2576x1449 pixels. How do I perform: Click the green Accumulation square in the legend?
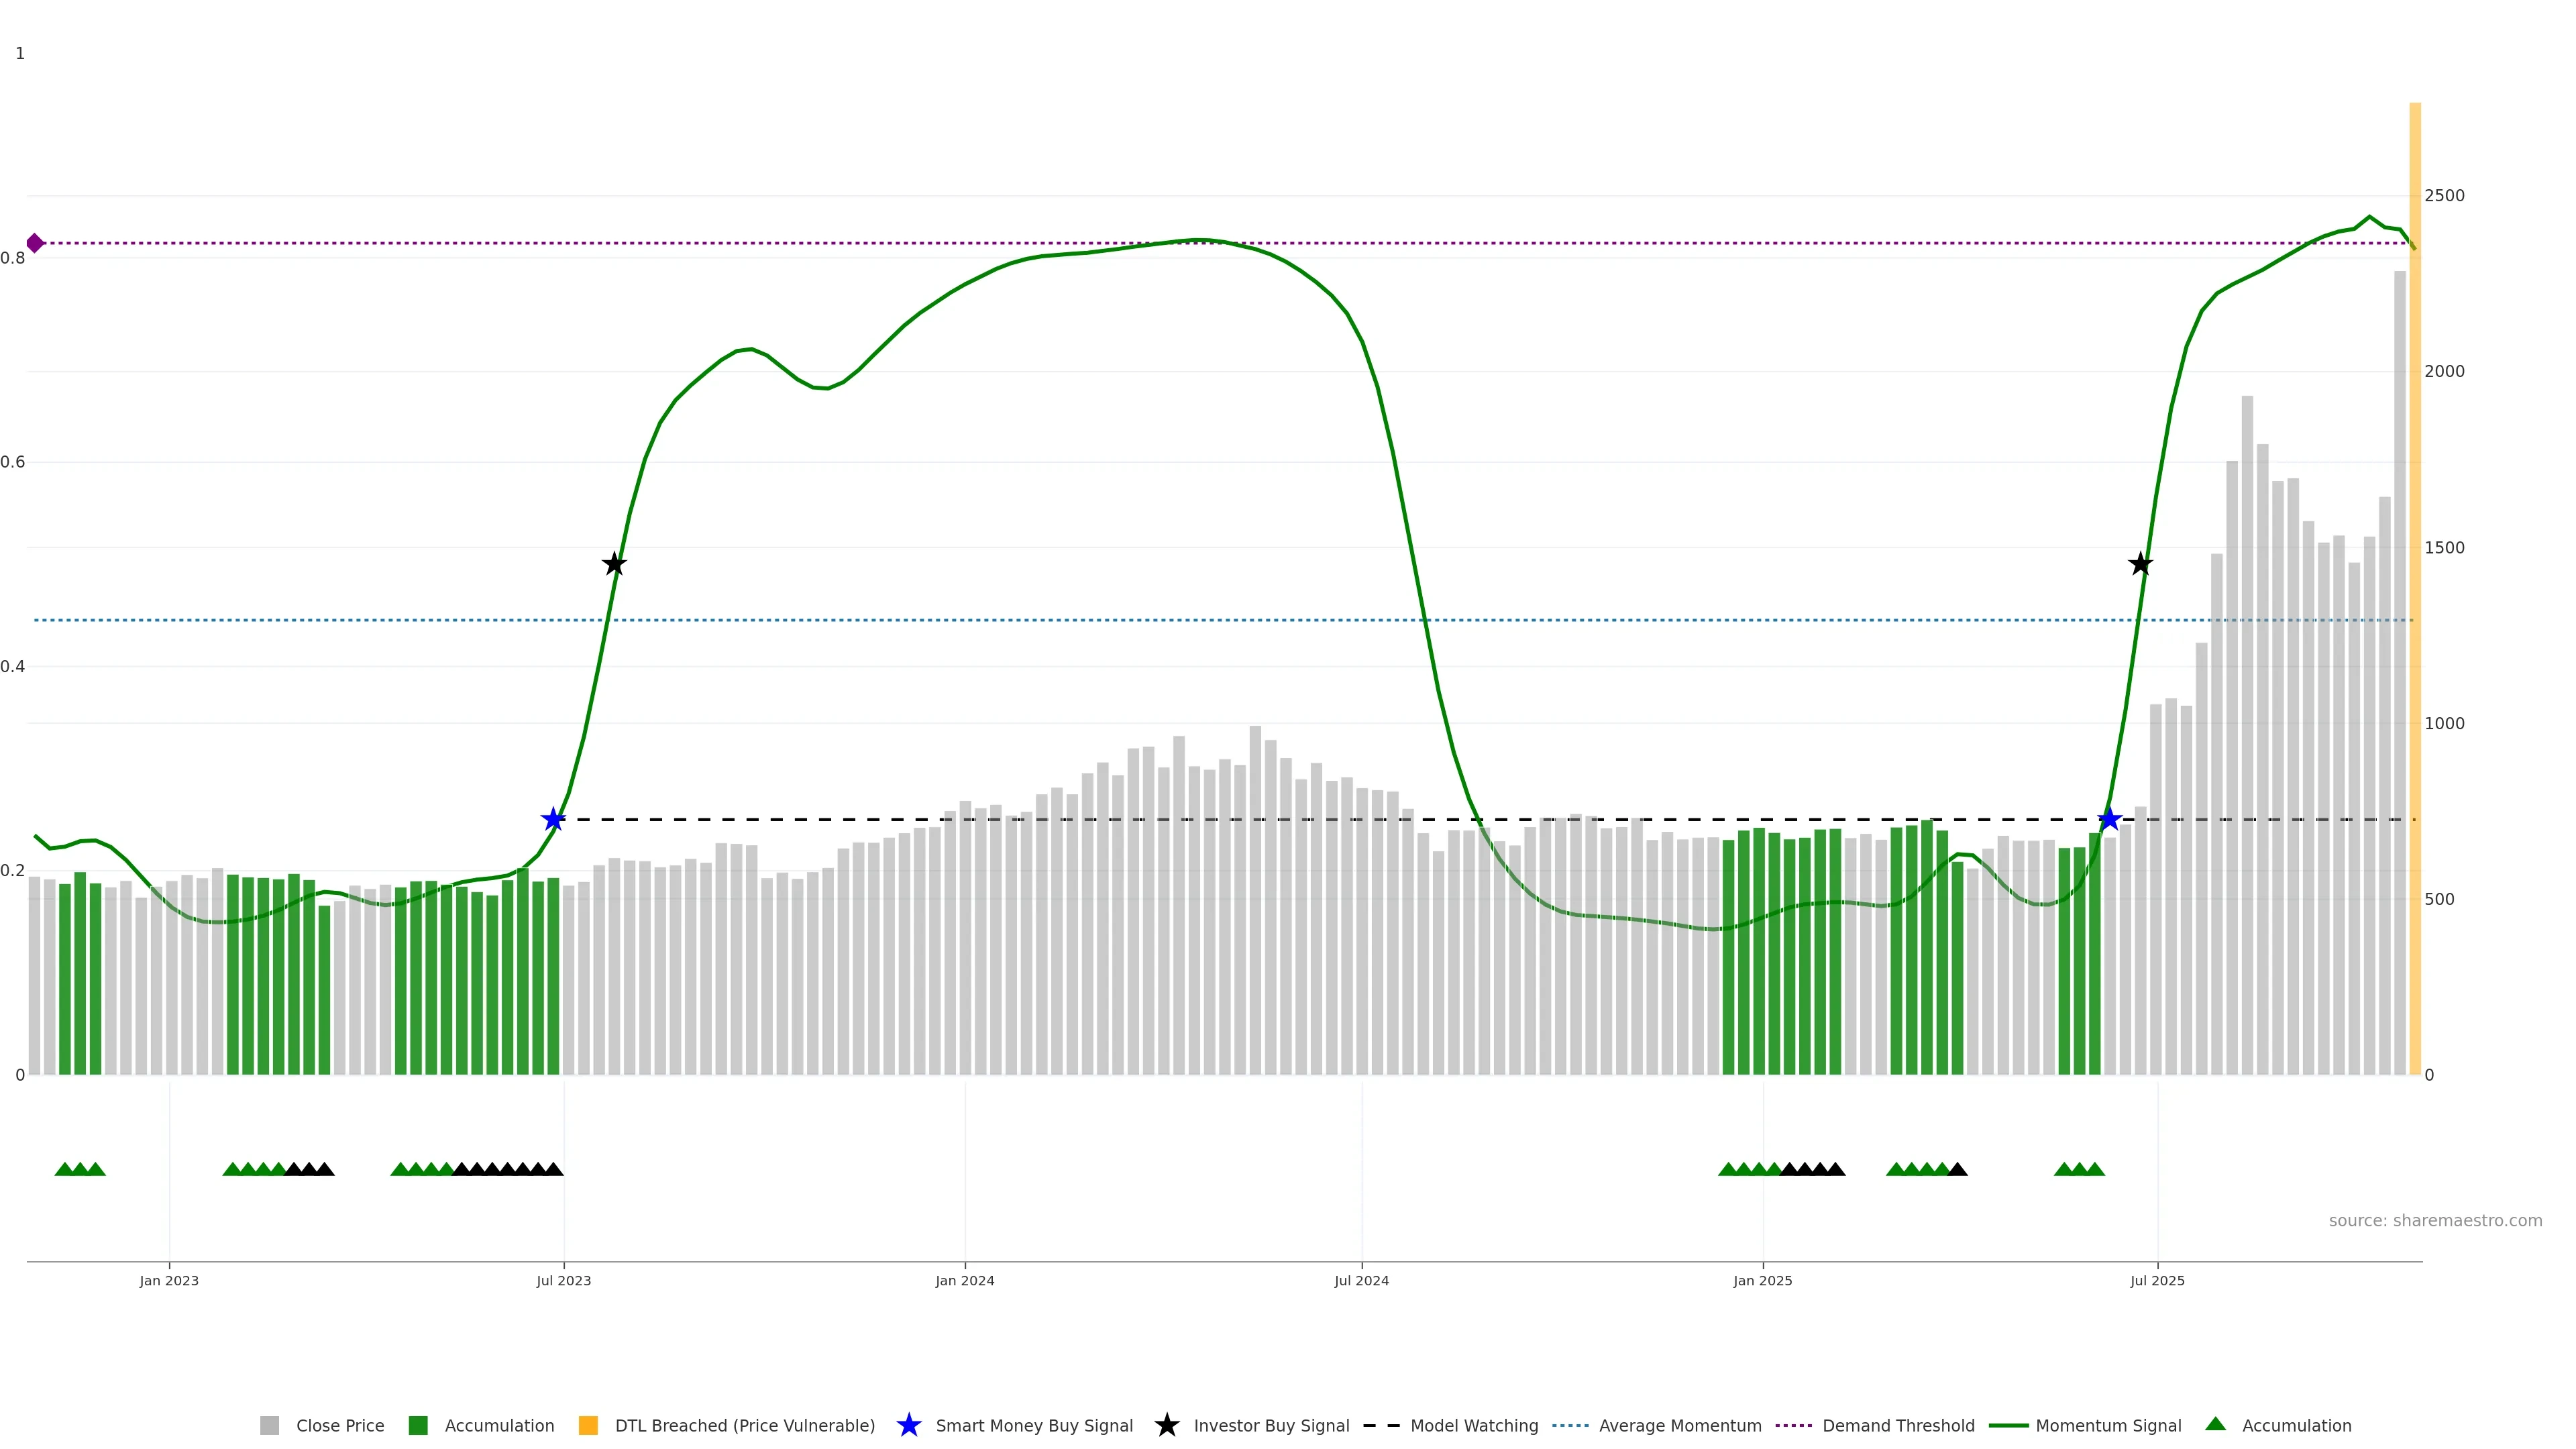pyautogui.click(x=418, y=1425)
